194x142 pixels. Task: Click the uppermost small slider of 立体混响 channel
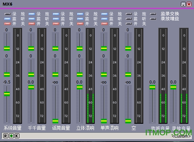[x=79, y=48]
